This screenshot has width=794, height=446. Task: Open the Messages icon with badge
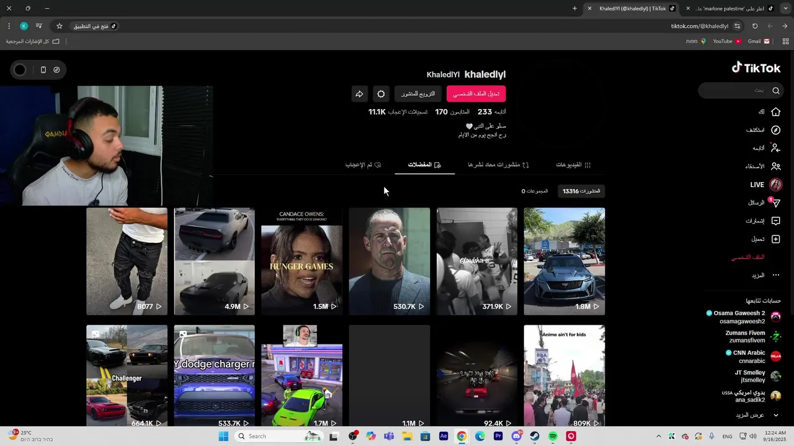click(775, 203)
